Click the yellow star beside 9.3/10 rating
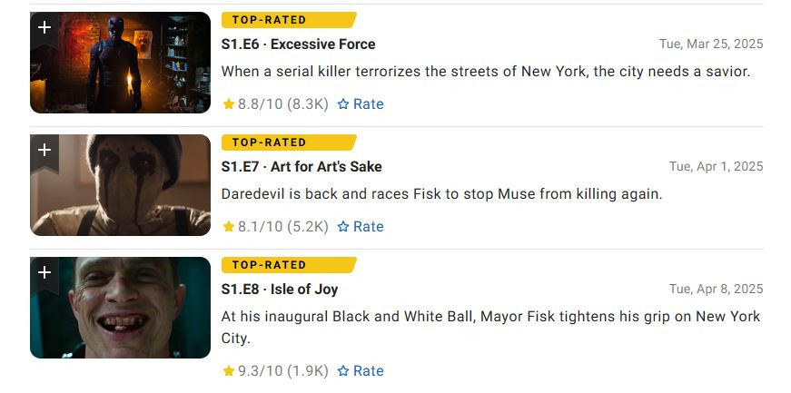This screenshot has height=393, width=791. coord(229,371)
